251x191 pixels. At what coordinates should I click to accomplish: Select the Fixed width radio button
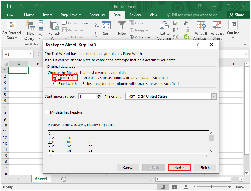point(55,84)
